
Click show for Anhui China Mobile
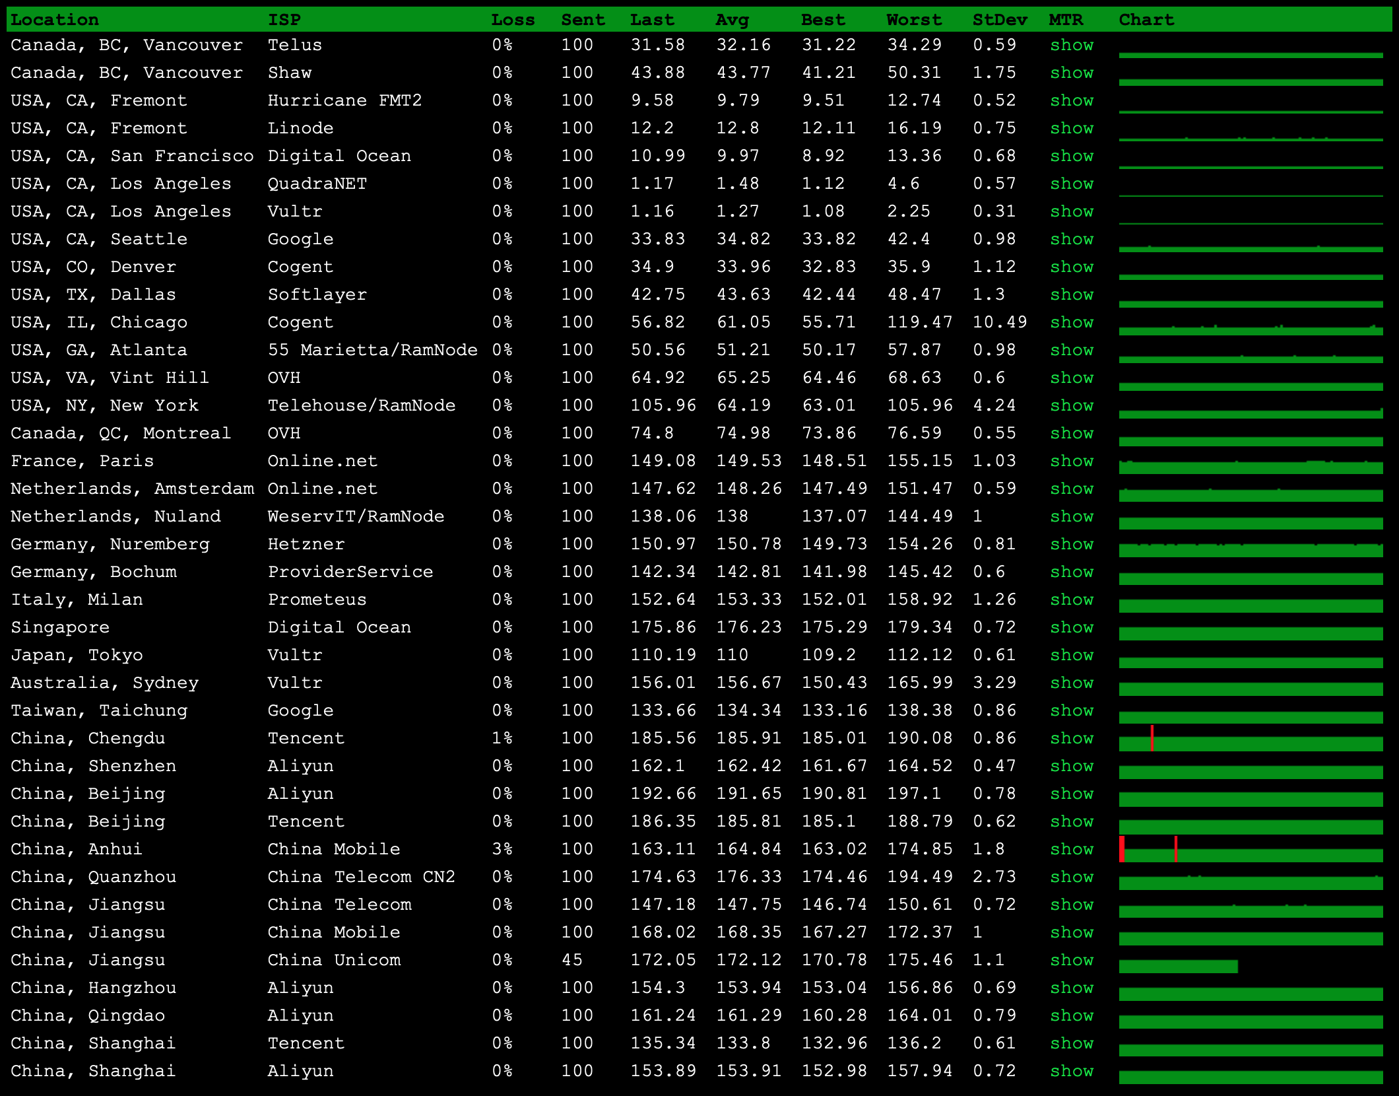(1071, 849)
